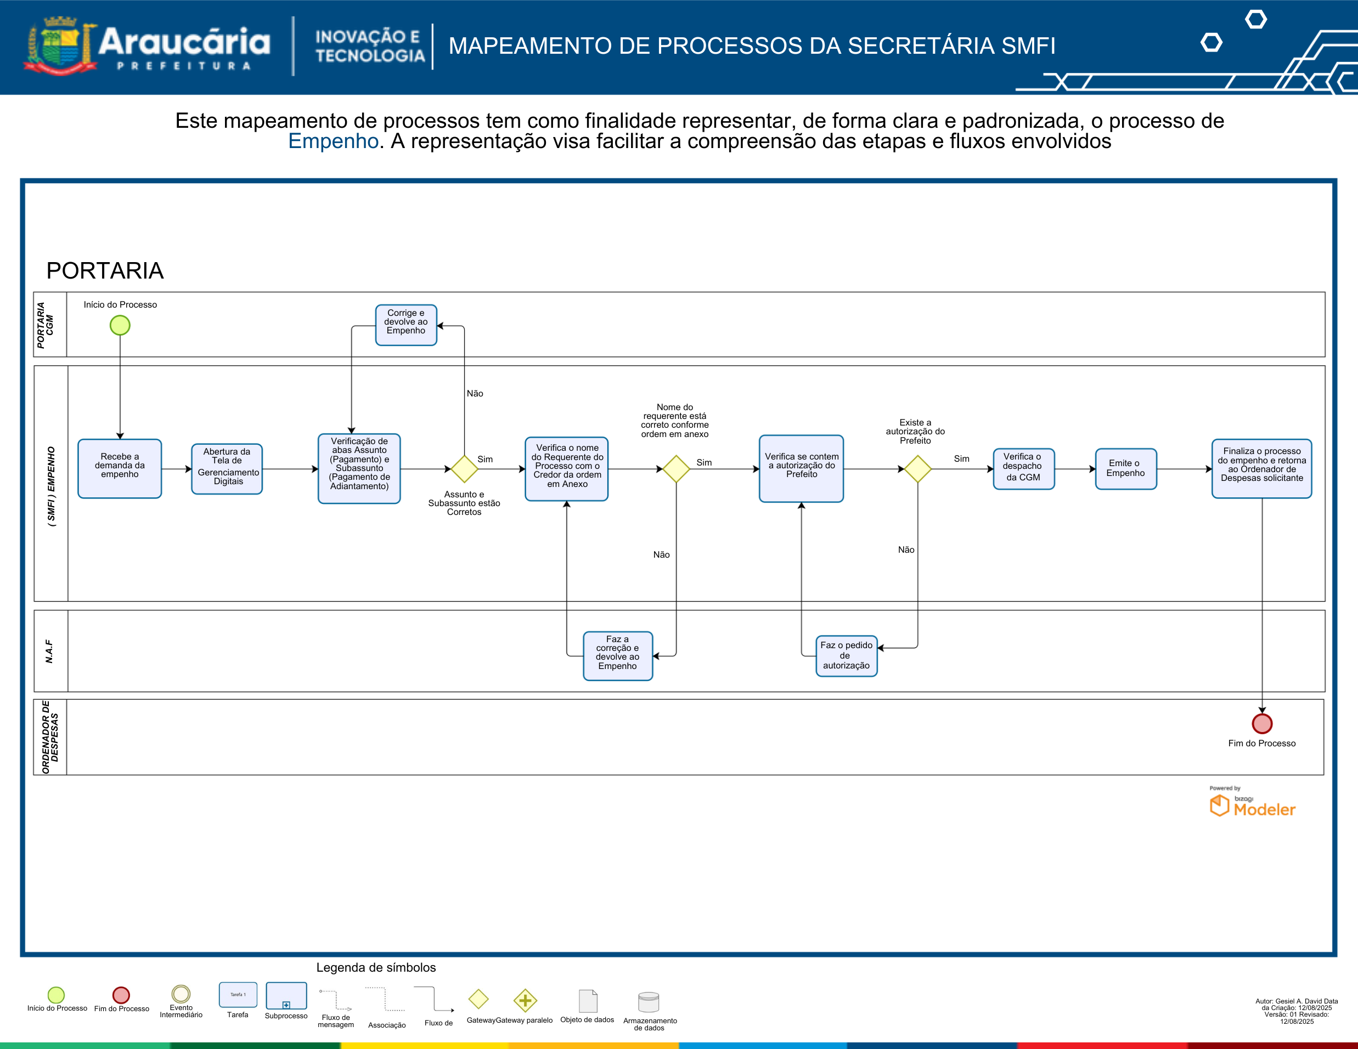Click the 'Autor: Gesiel A. David' footer text
Screen dimensions: 1358x1049
pos(1297,1011)
